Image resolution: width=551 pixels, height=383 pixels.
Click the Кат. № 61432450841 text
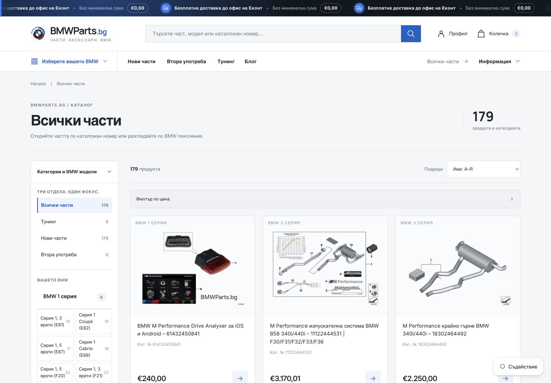(x=159, y=344)
